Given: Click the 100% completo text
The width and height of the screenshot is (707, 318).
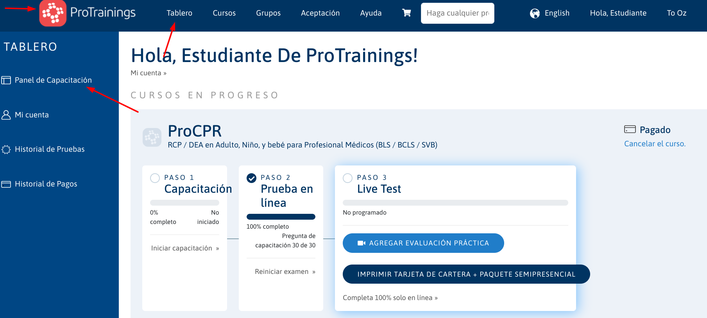Looking at the screenshot, I should [268, 227].
